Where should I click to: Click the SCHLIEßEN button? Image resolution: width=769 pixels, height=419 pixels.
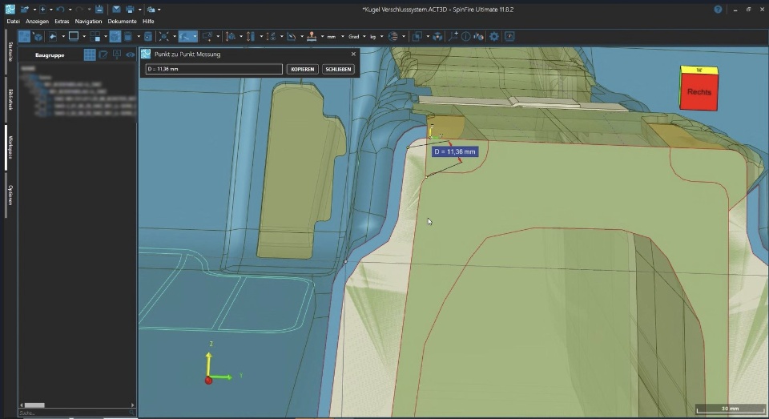point(338,69)
